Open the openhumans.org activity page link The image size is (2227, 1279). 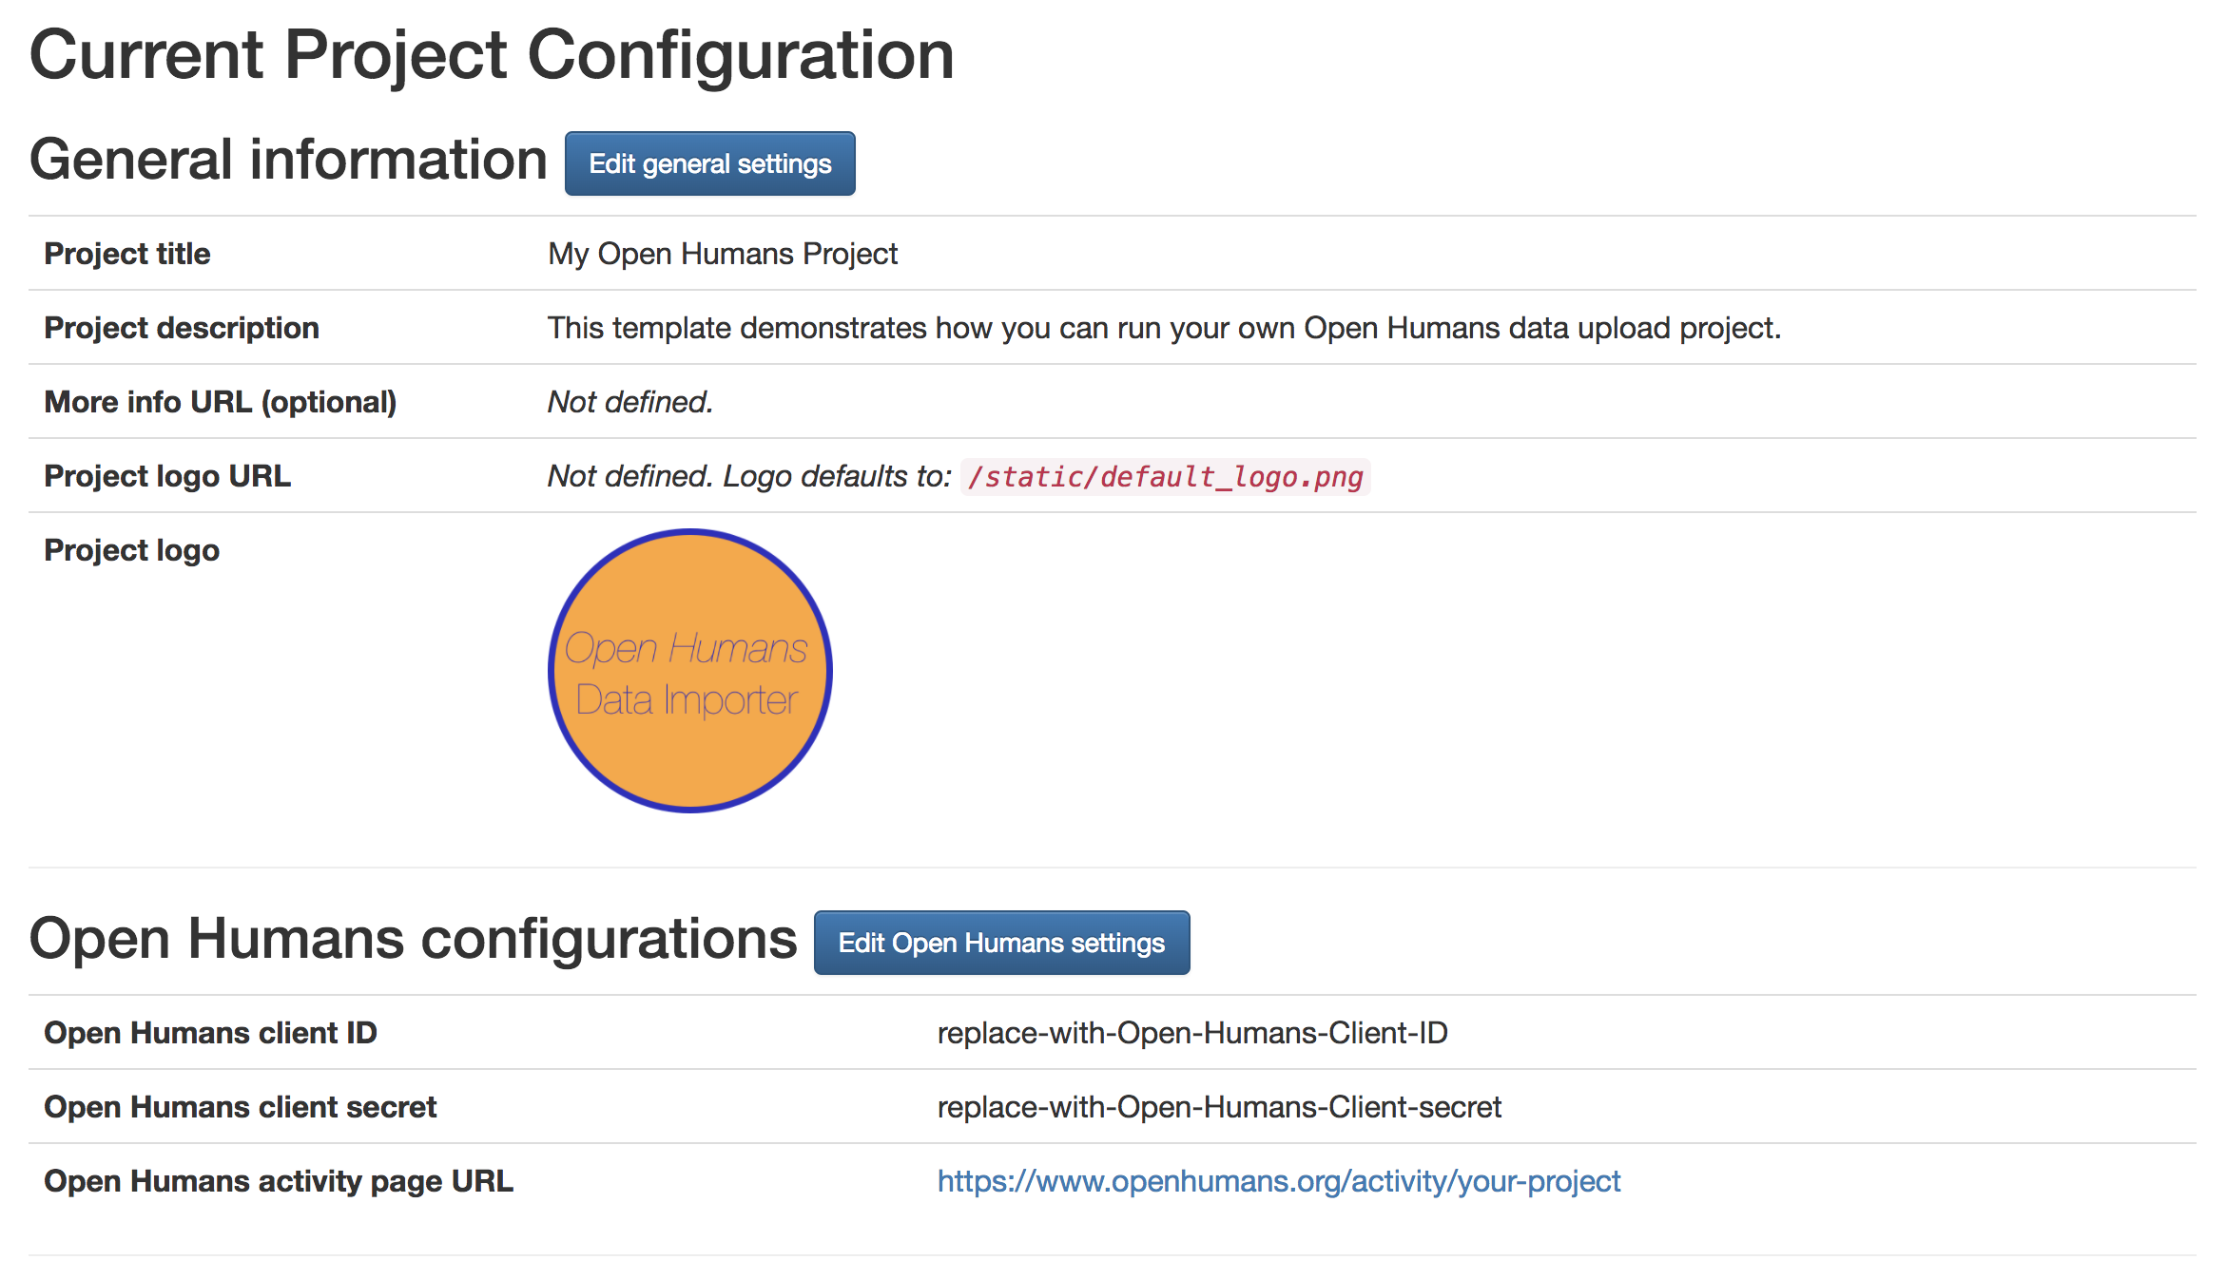pos(1278,1180)
